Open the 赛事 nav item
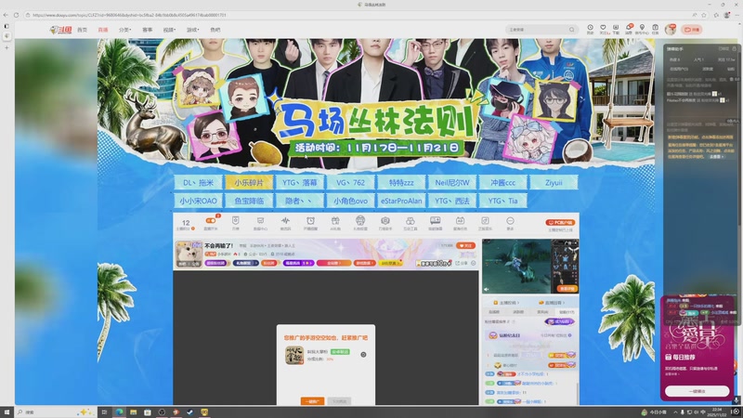Viewport: 743px width, 418px height. point(148,30)
